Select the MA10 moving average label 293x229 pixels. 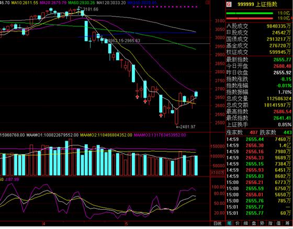pos(25,3)
